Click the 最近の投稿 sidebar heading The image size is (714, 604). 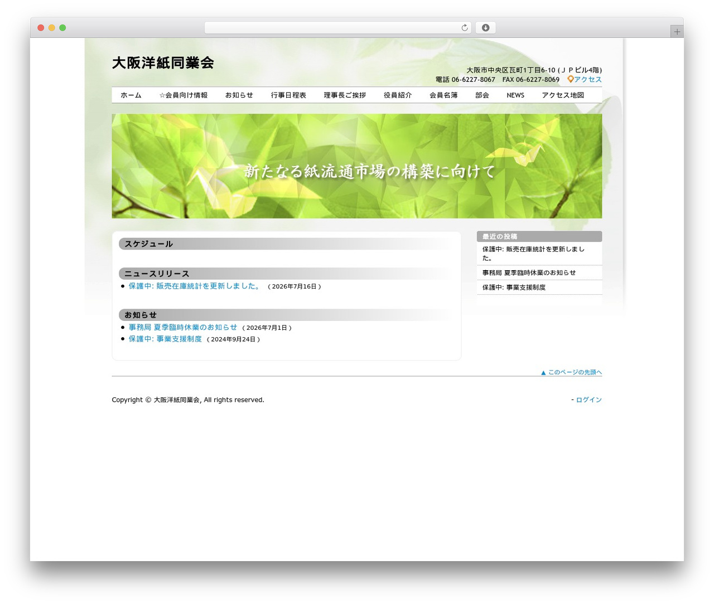500,236
